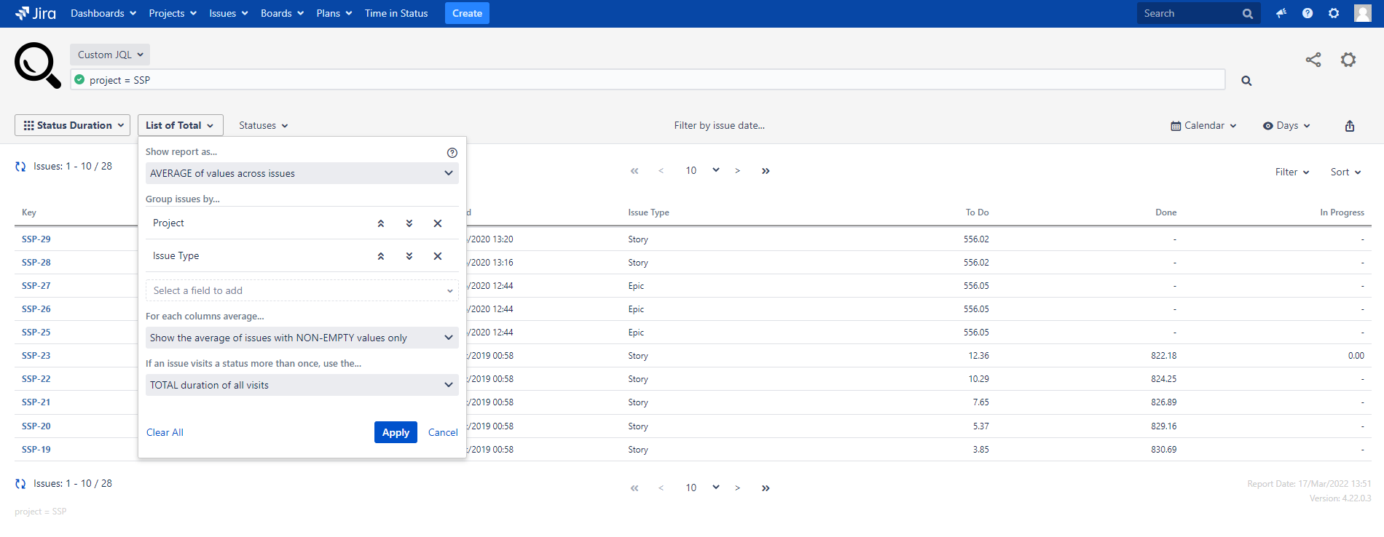Open Jira notifications megaphone icon
The width and height of the screenshot is (1384, 537).
1281,13
